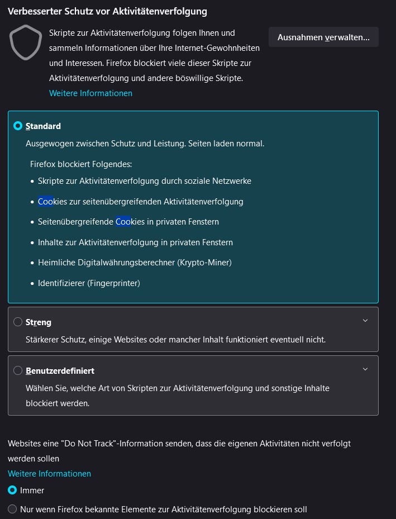Choose Immer for Do Not Track
Viewport: 396px width, 519px height.
tap(12, 490)
